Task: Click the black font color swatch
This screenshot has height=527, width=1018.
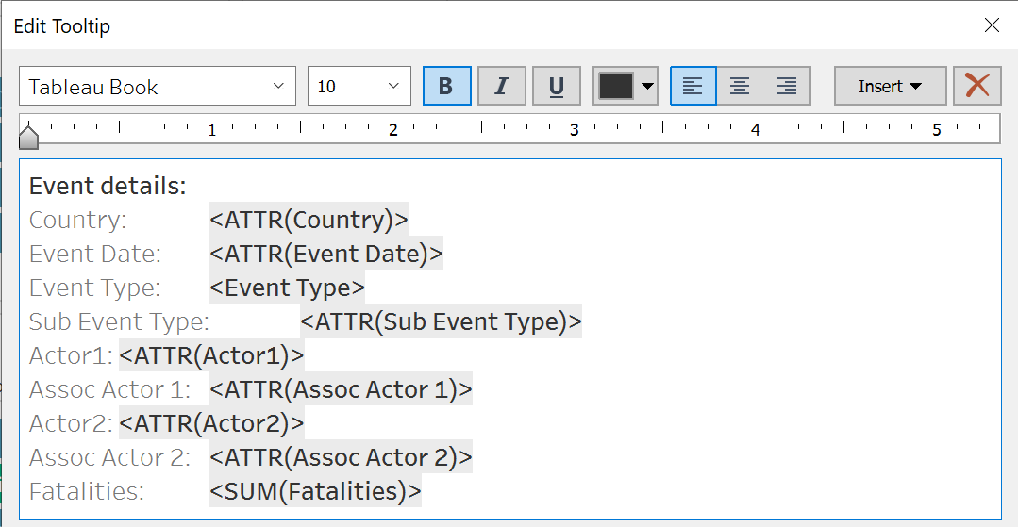Action: point(616,87)
